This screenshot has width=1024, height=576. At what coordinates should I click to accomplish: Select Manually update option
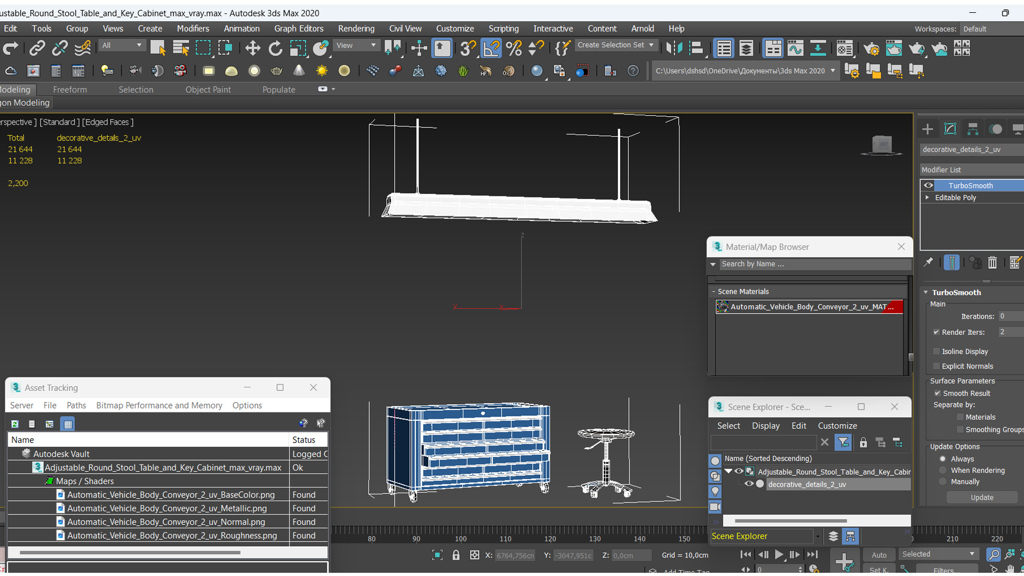942,482
